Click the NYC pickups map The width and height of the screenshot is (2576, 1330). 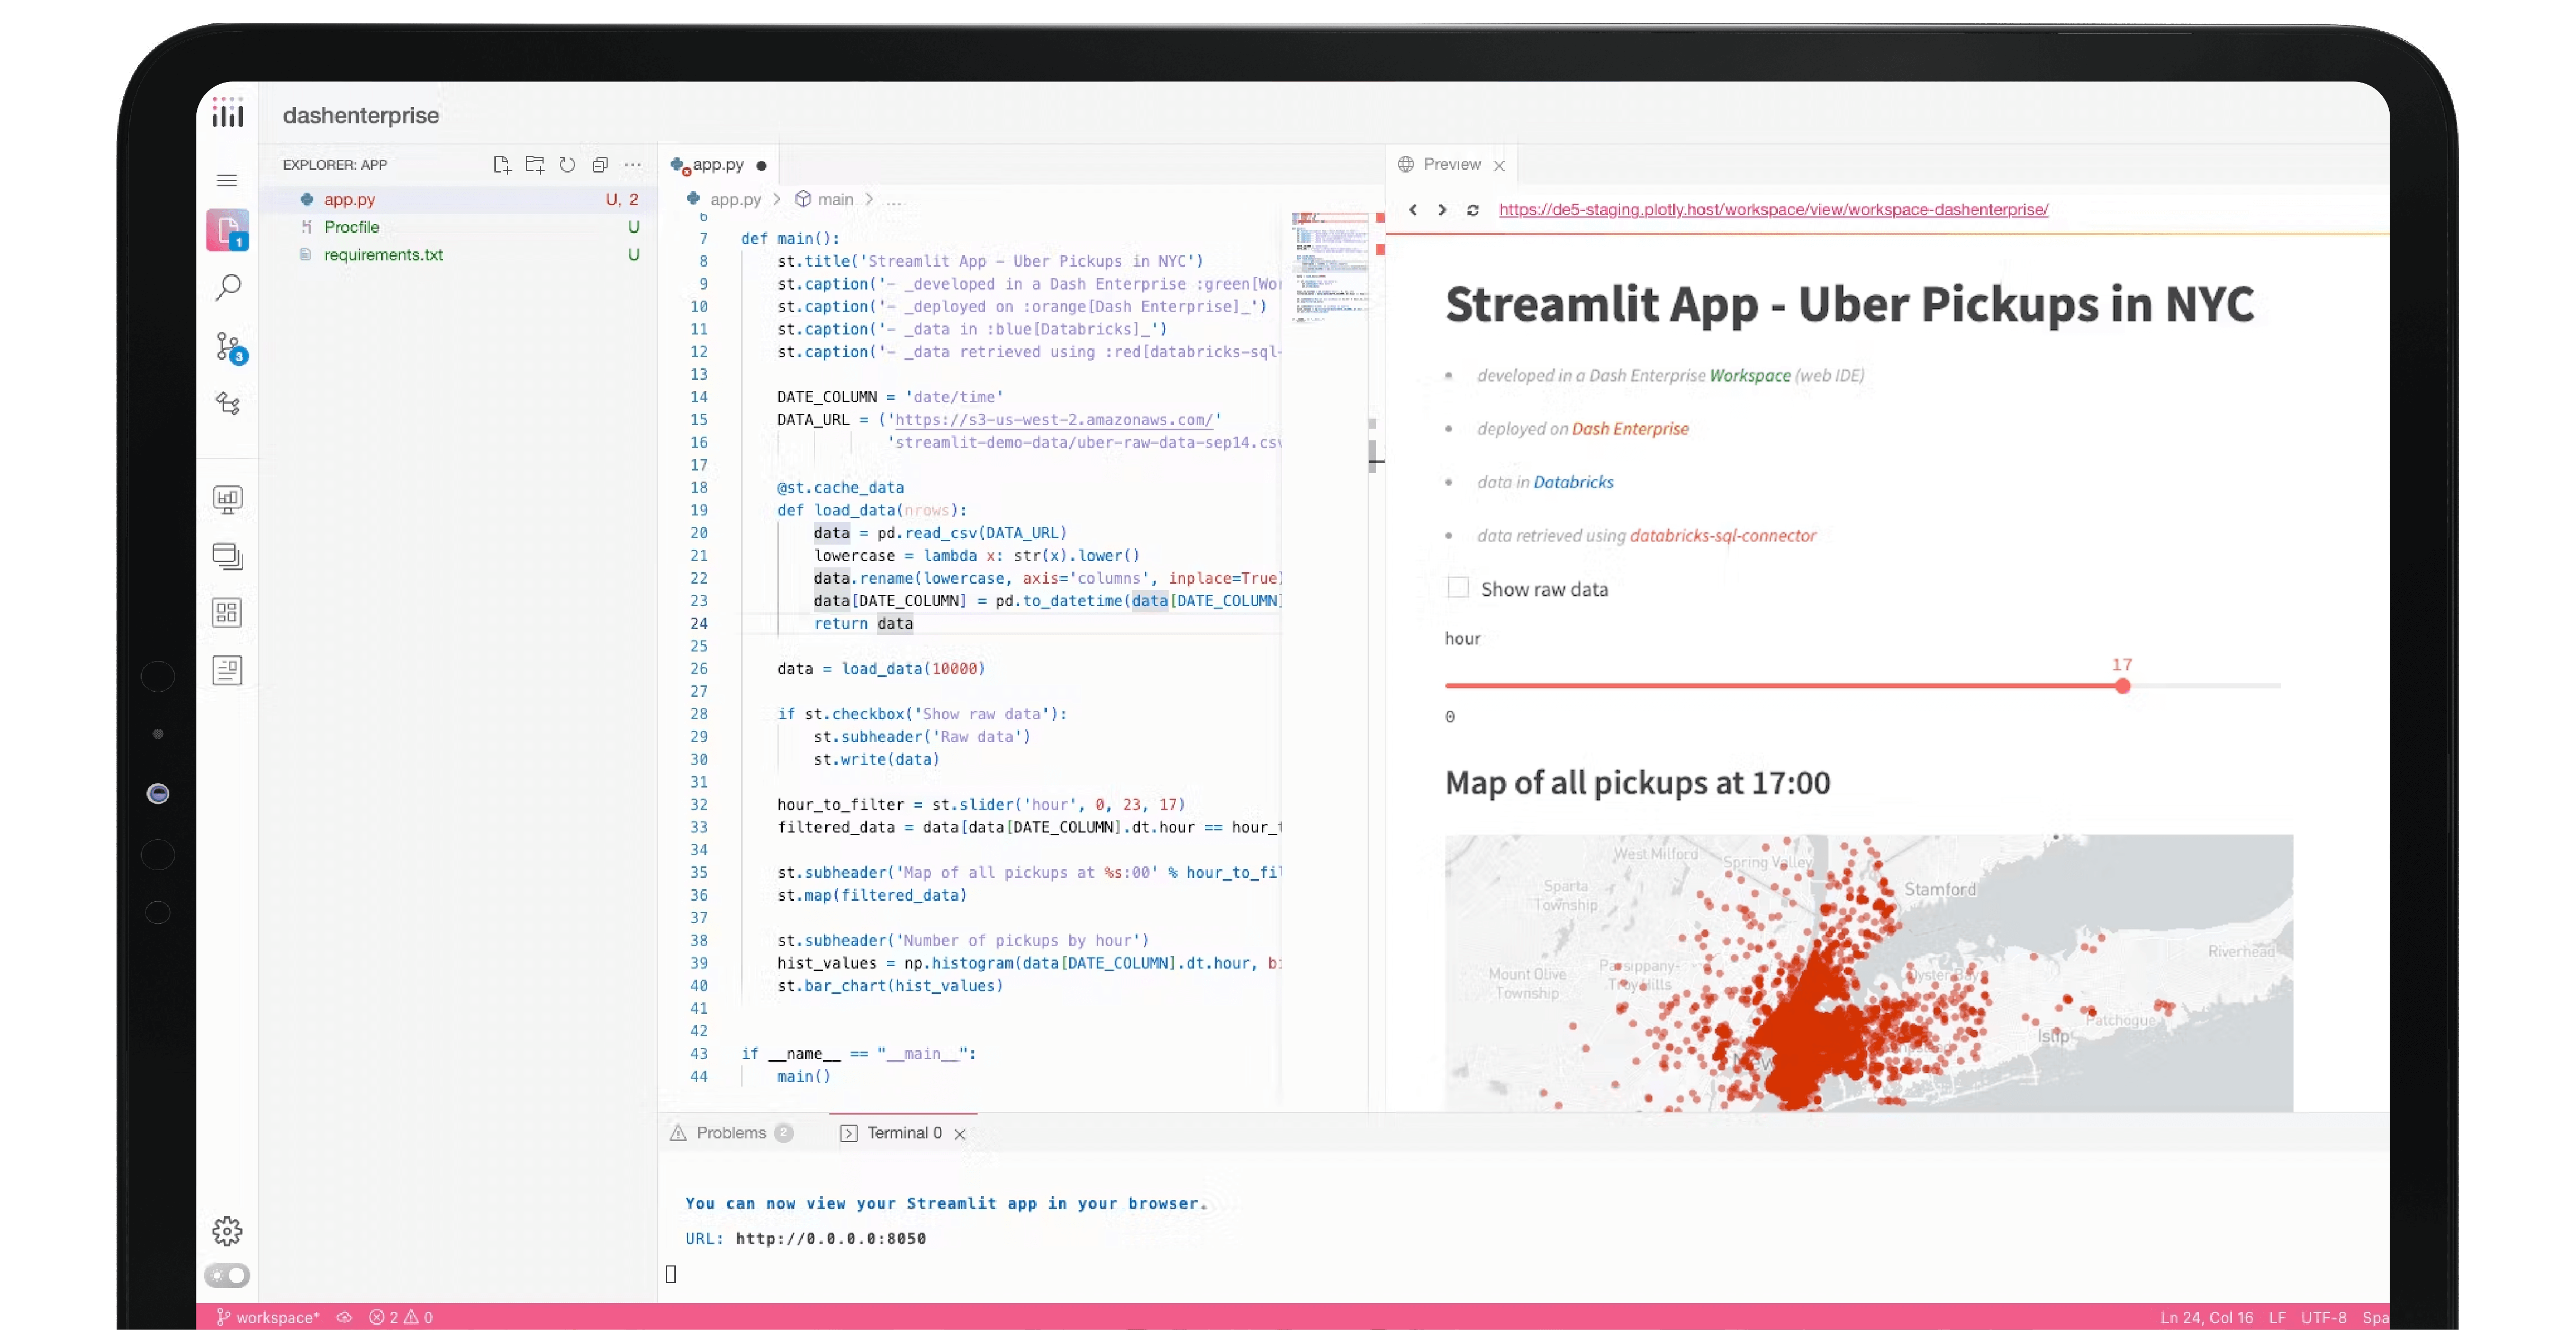point(1868,972)
